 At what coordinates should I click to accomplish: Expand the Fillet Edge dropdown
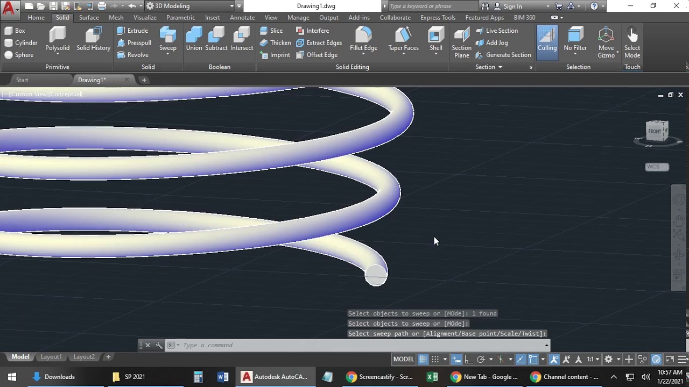tap(363, 54)
